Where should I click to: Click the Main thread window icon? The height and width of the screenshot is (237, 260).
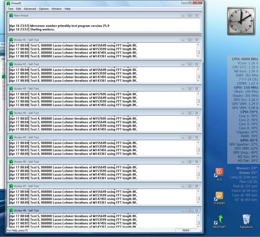point(11,15)
